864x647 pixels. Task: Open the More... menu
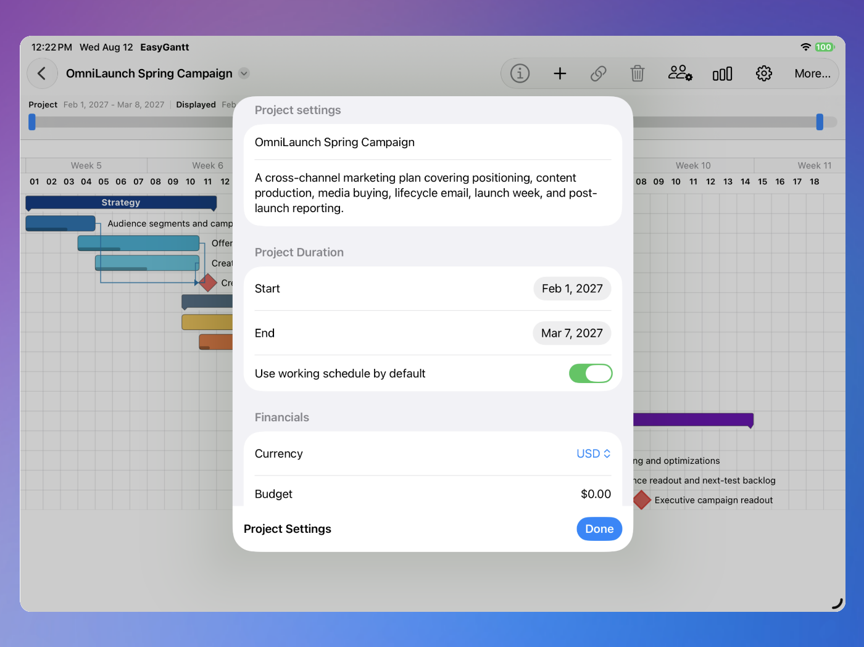tap(812, 73)
